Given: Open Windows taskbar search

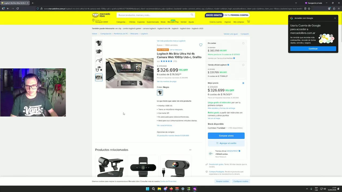Looking at the screenshot, I should click(x=153, y=189).
